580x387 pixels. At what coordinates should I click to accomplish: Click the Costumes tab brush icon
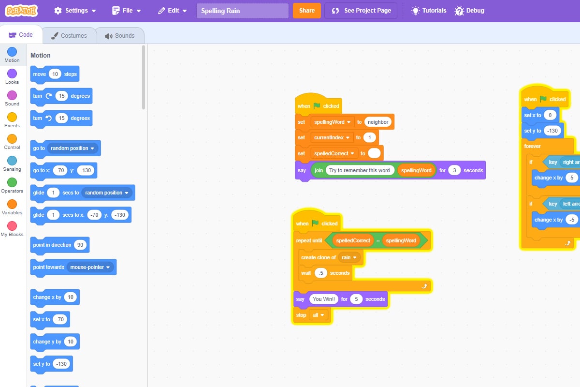56,35
